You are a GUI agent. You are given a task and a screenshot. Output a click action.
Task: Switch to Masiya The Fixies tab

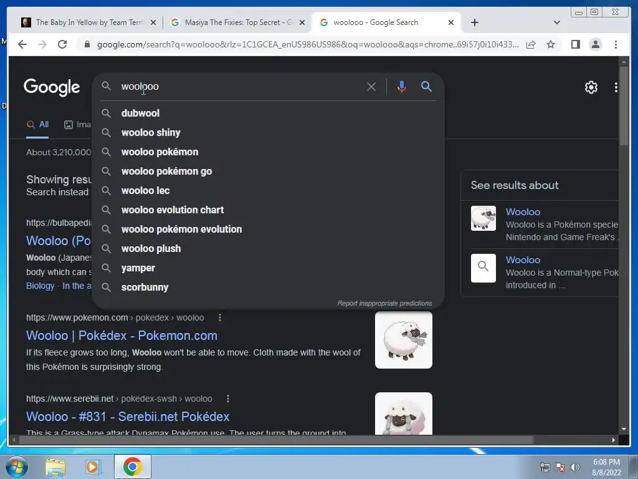point(239,22)
